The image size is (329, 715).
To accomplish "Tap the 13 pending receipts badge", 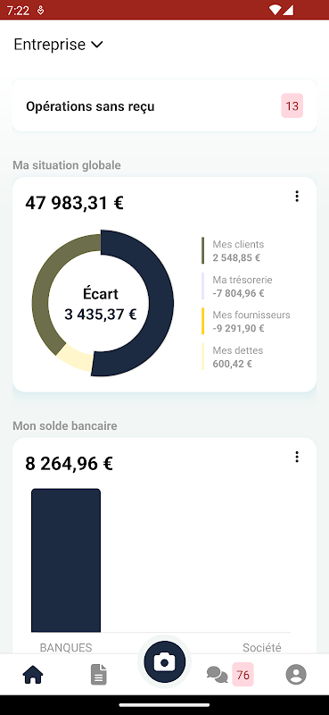I will [292, 105].
